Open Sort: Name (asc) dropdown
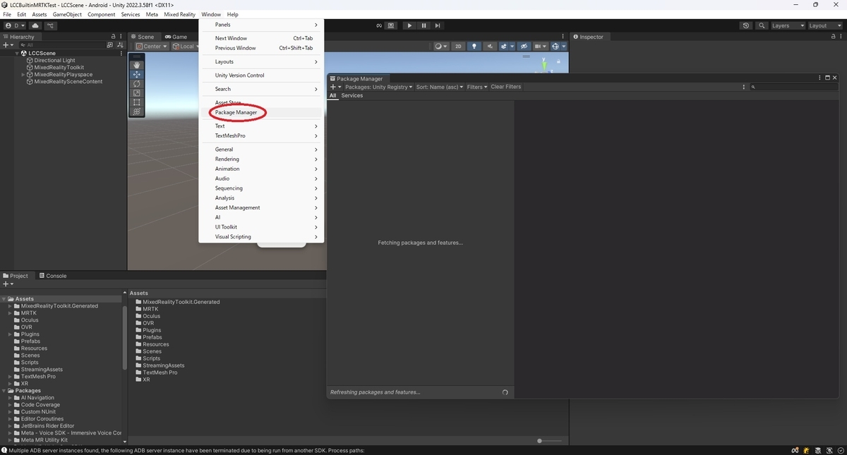The width and height of the screenshot is (847, 455). 440,87
